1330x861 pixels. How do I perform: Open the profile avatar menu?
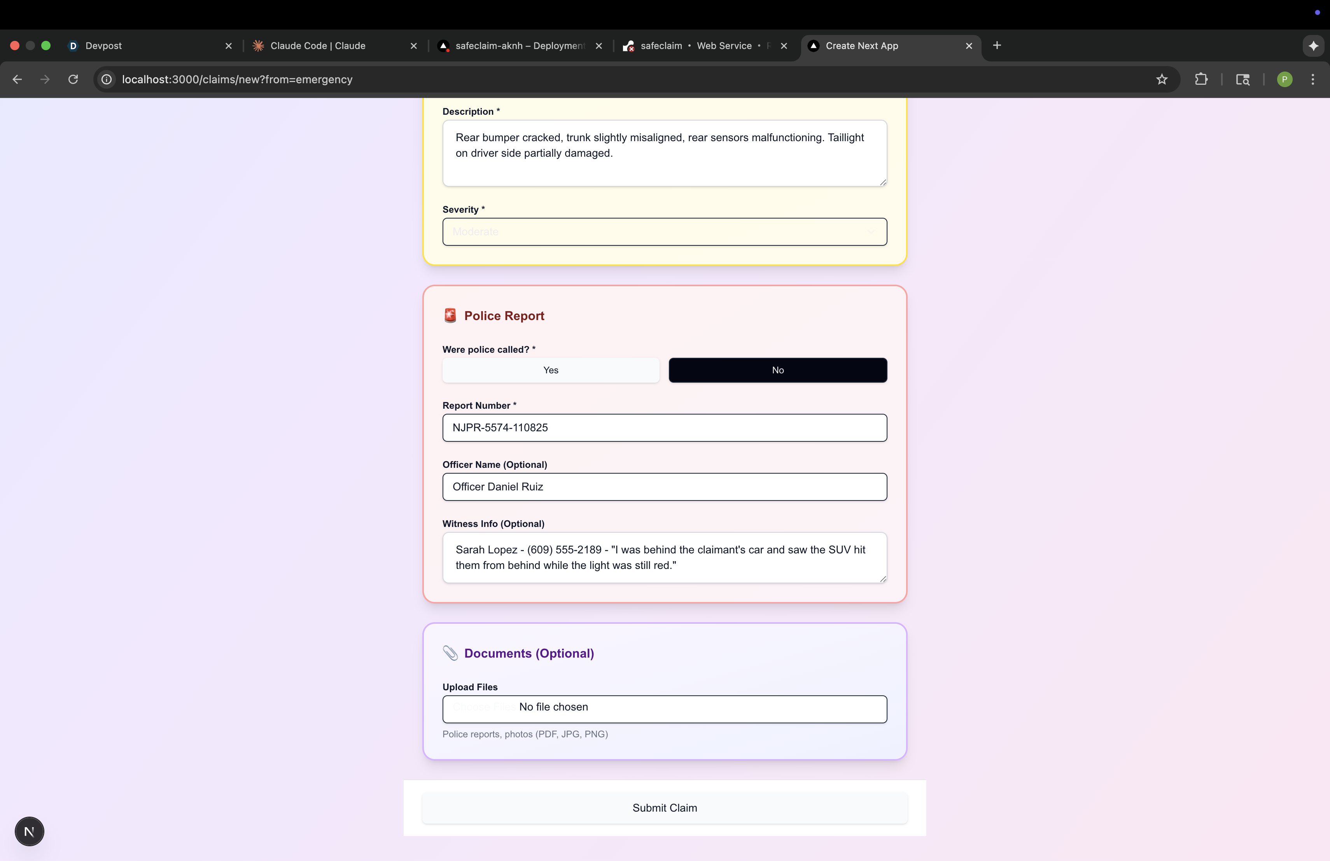point(1285,79)
